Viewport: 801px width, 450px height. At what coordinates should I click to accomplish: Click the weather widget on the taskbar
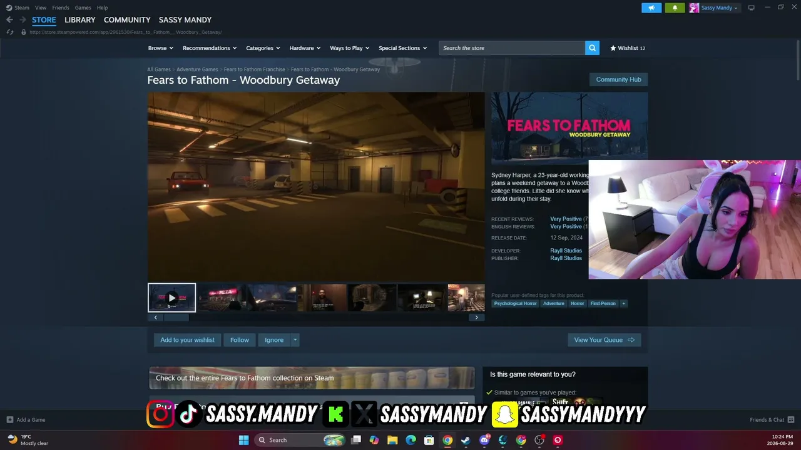pos(28,440)
